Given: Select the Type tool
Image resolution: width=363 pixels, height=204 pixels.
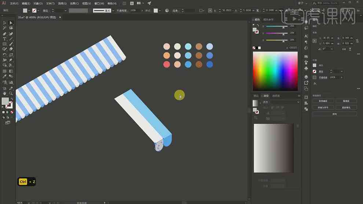Looking at the screenshot, I should click(4, 39).
